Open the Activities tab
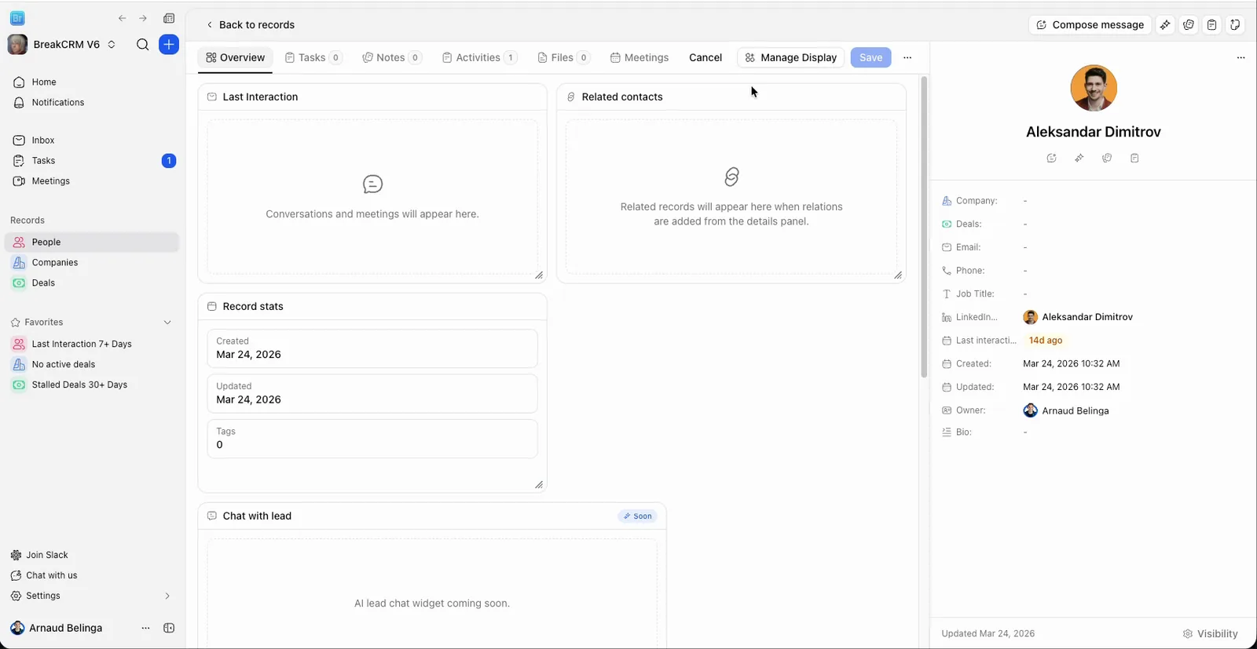This screenshot has width=1257, height=649. click(x=479, y=57)
